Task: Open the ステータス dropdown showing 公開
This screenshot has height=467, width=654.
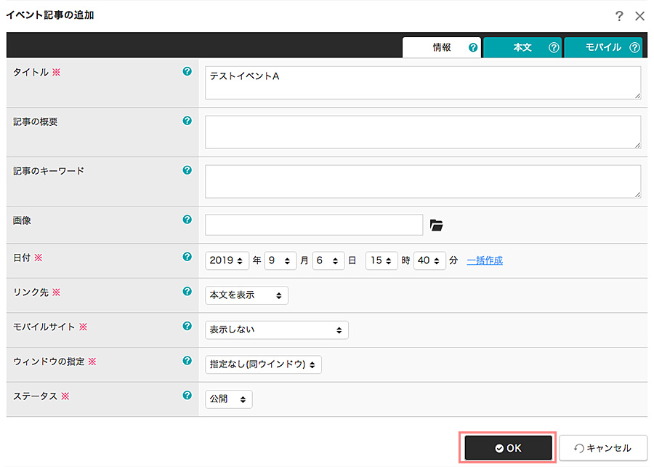Action: click(x=229, y=399)
